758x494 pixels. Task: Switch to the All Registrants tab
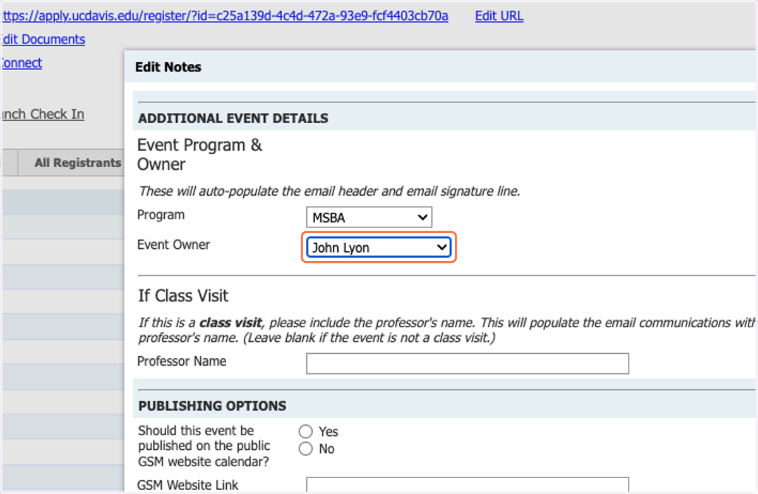(x=78, y=162)
